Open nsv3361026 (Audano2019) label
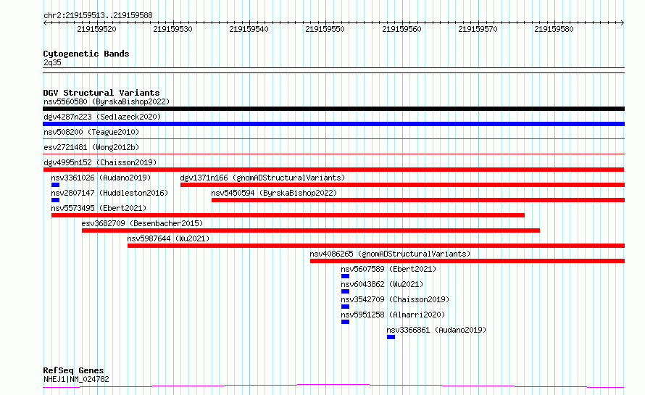This screenshot has width=645, height=395. click(x=101, y=178)
